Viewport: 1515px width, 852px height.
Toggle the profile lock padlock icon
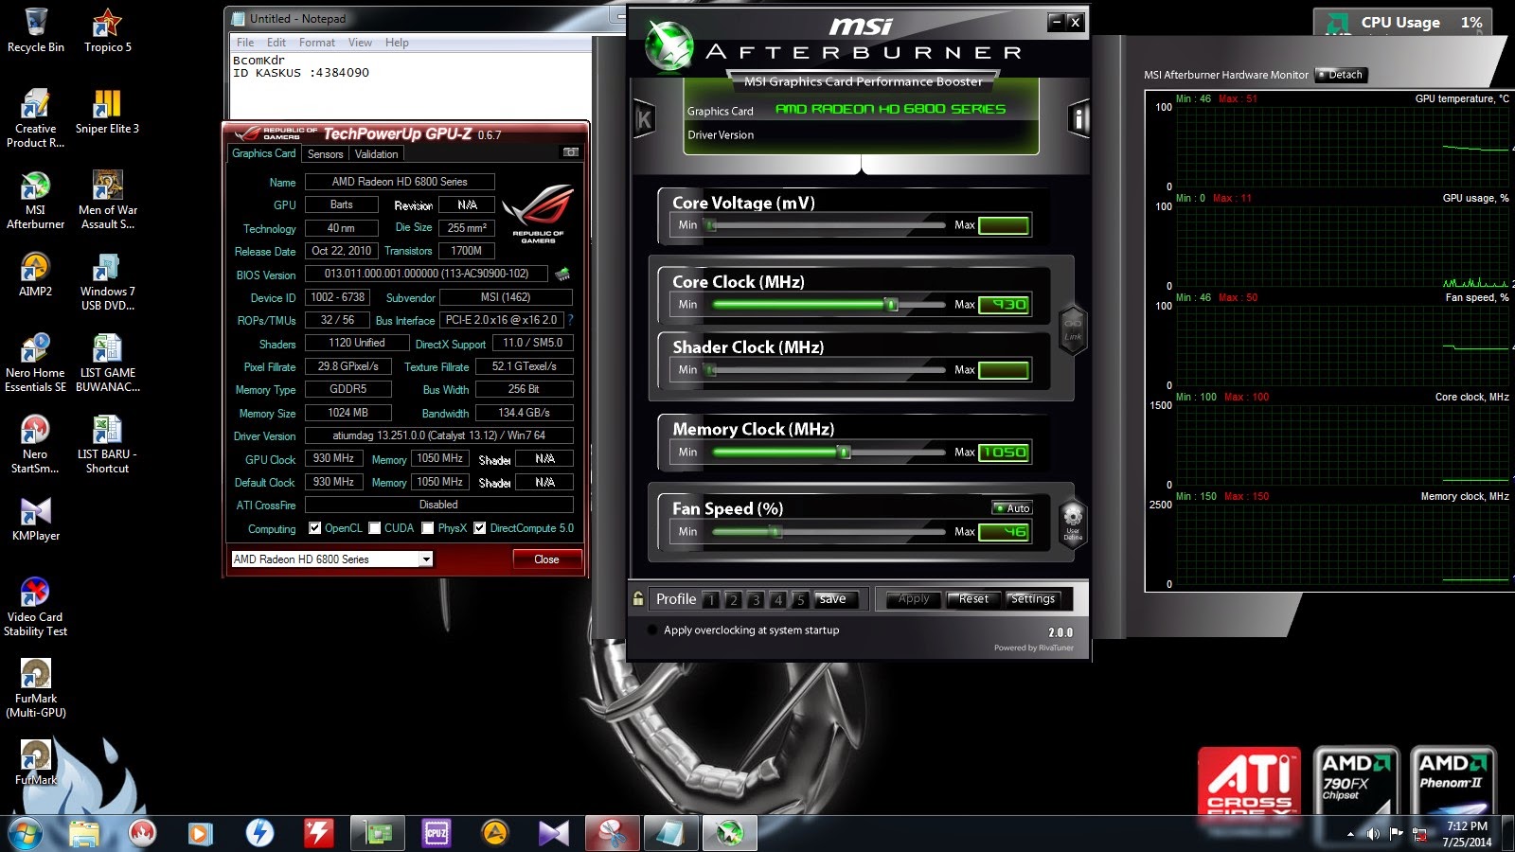pos(638,598)
